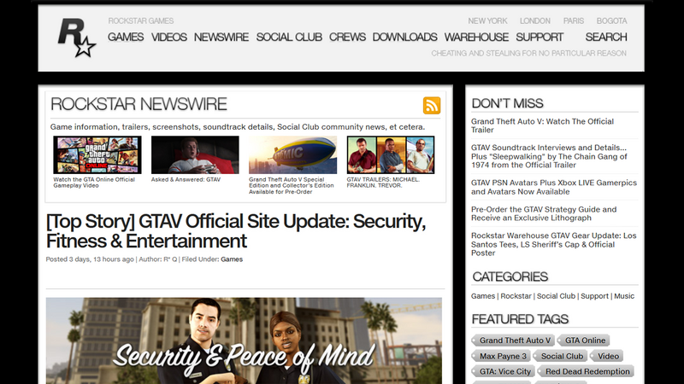The height and width of the screenshot is (384, 684).
Task: Click the Rockstar Games R-star logo
Action: (77, 38)
